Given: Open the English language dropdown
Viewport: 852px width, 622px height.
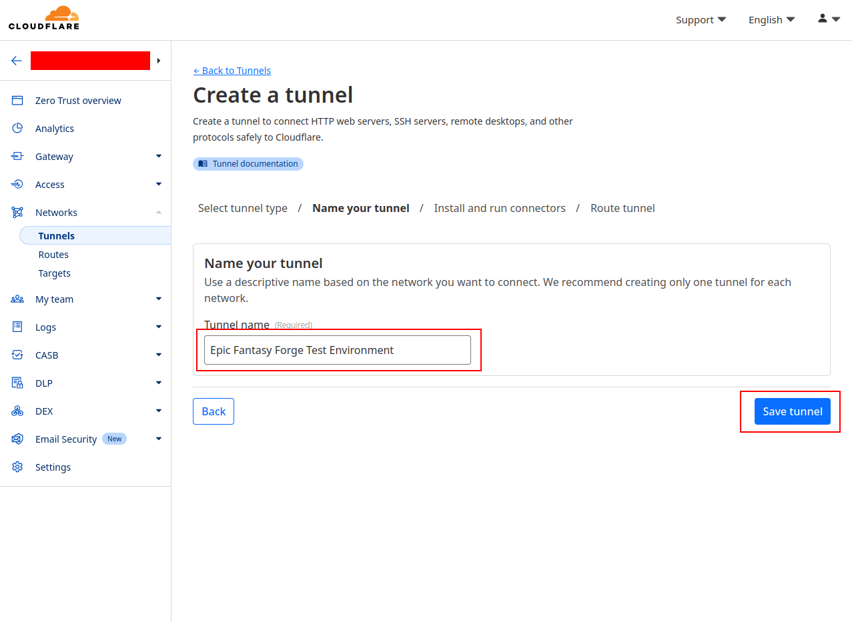Looking at the screenshot, I should (x=772, y=20).
